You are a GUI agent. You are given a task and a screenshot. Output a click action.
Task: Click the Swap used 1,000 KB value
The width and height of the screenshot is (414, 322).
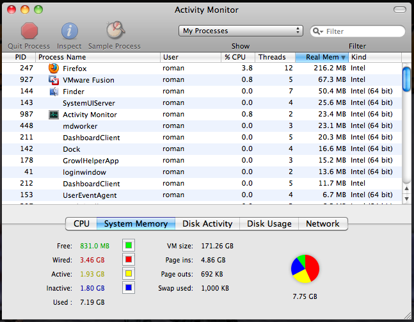tap(215, 288)
